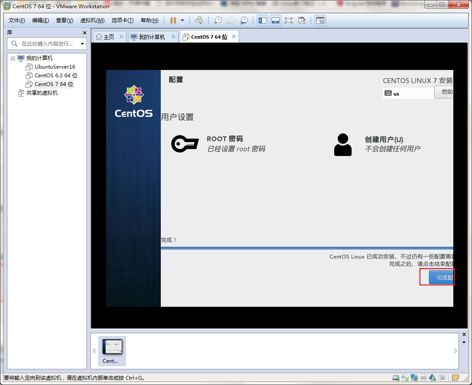The width and height of the screenshot is (472, 385).
Task: Open the 选项卡(T) menu
Action: click(x=123, y=20)
